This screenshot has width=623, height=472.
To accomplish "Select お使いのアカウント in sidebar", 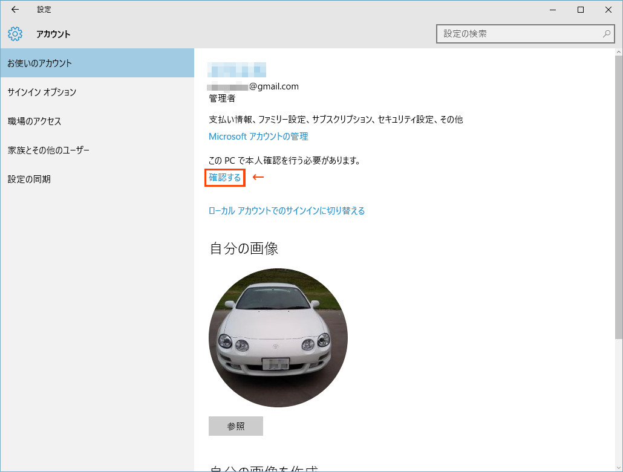I will (97, 63).
